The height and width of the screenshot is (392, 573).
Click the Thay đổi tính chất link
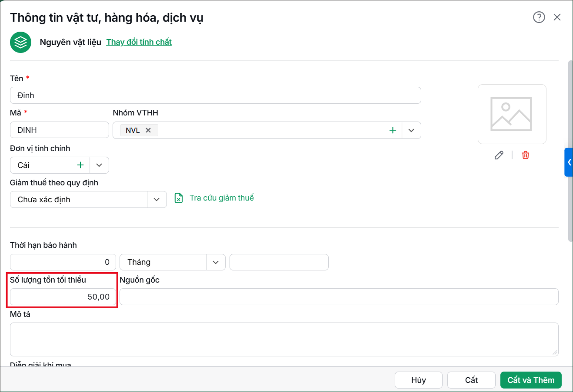[139, 42]
